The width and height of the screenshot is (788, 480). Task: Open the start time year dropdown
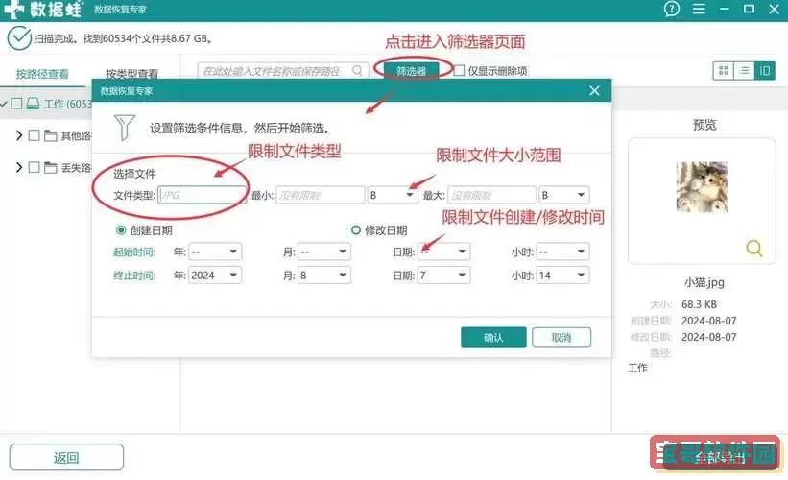click(215, 252)
